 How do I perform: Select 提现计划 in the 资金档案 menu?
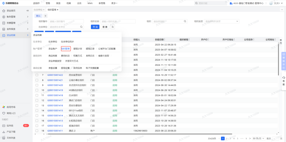coord(78,49)
